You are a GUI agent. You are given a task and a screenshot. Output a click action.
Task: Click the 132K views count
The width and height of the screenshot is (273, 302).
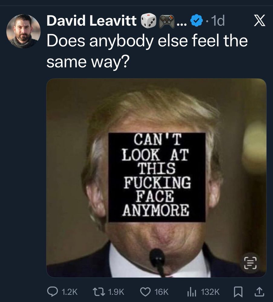coord(210,292)
